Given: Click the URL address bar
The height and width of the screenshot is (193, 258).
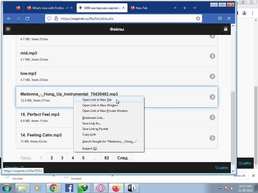Looking at the screenshot, I should click(x=123, y=18).
